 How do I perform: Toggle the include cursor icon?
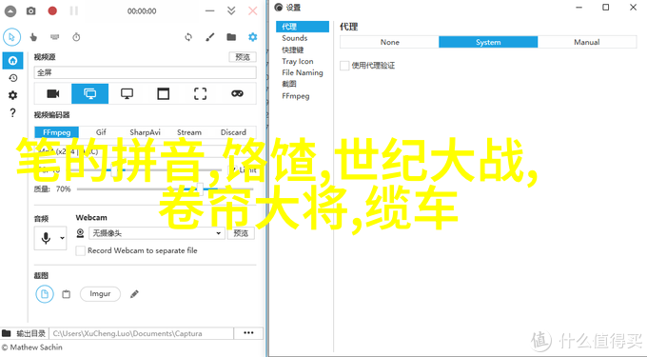tap(12, 37)
